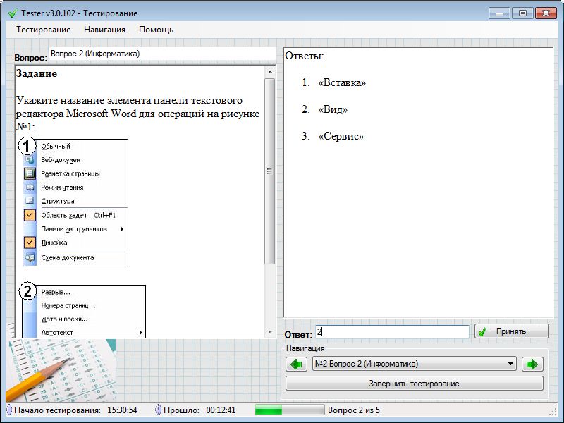Click the Разрыв... entry in picture
The image size is (564, 423).
coord(56,292)
